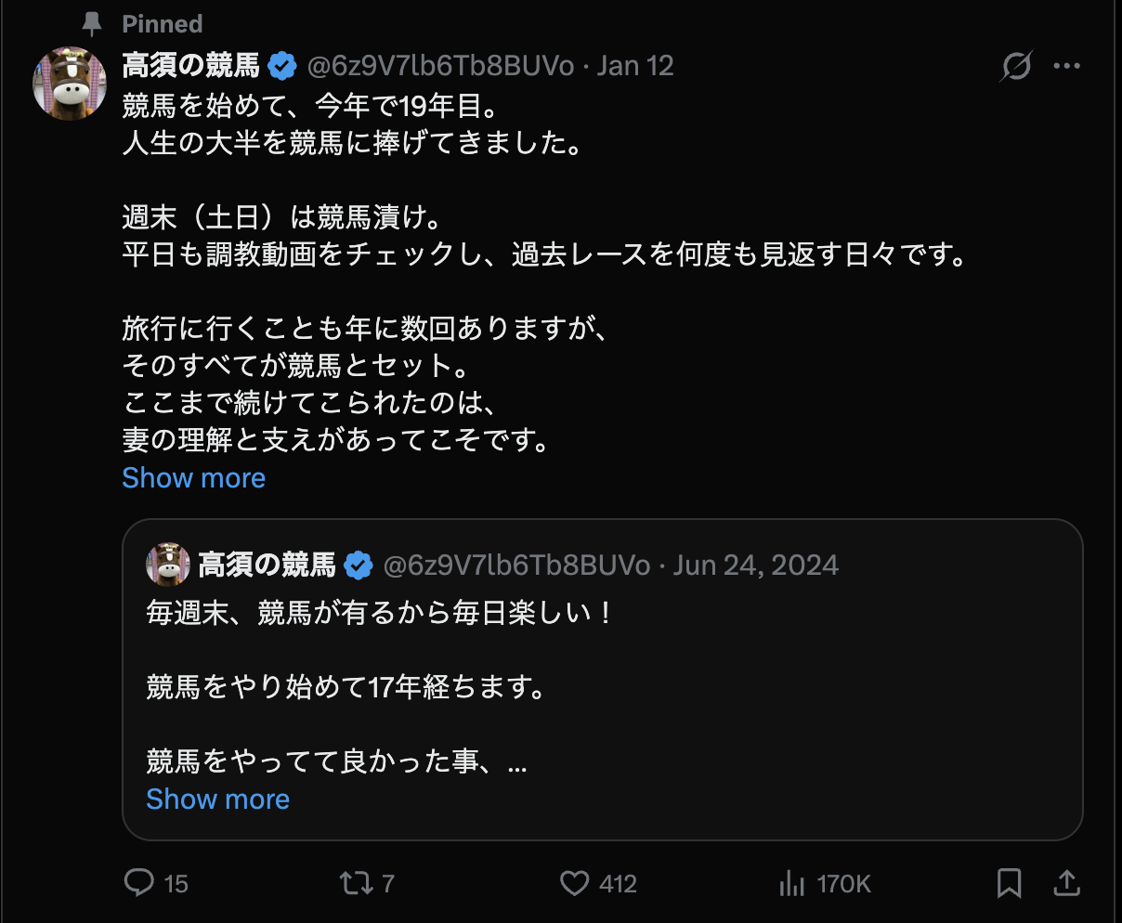The width and height of the screenshot is (1122, 923).
Task: Click the Grok crossed-circle icon
Action: point(1017,66)
